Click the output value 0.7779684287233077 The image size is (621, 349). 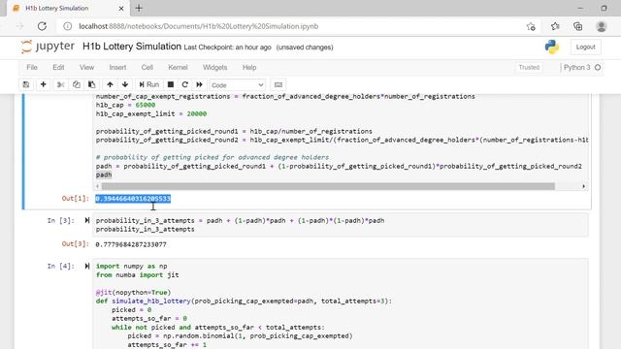pos(131,244)
